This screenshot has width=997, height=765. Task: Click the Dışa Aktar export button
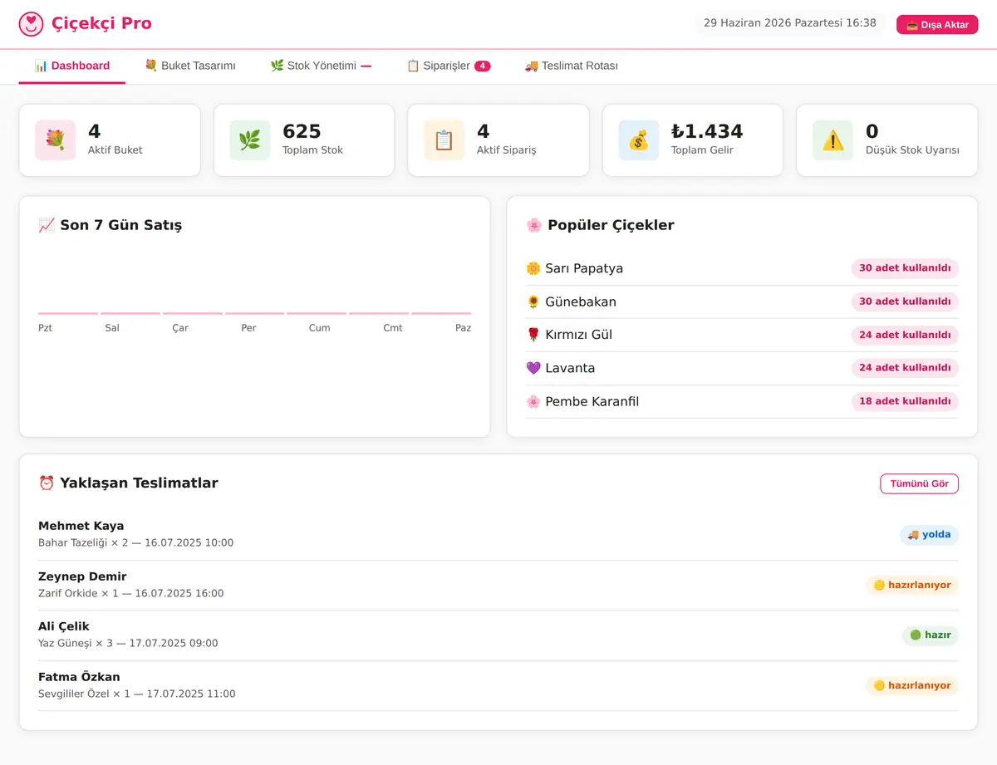click(x=937, y=25)
